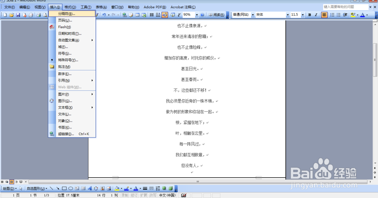Click the numbered list icon

coord(332,15)
